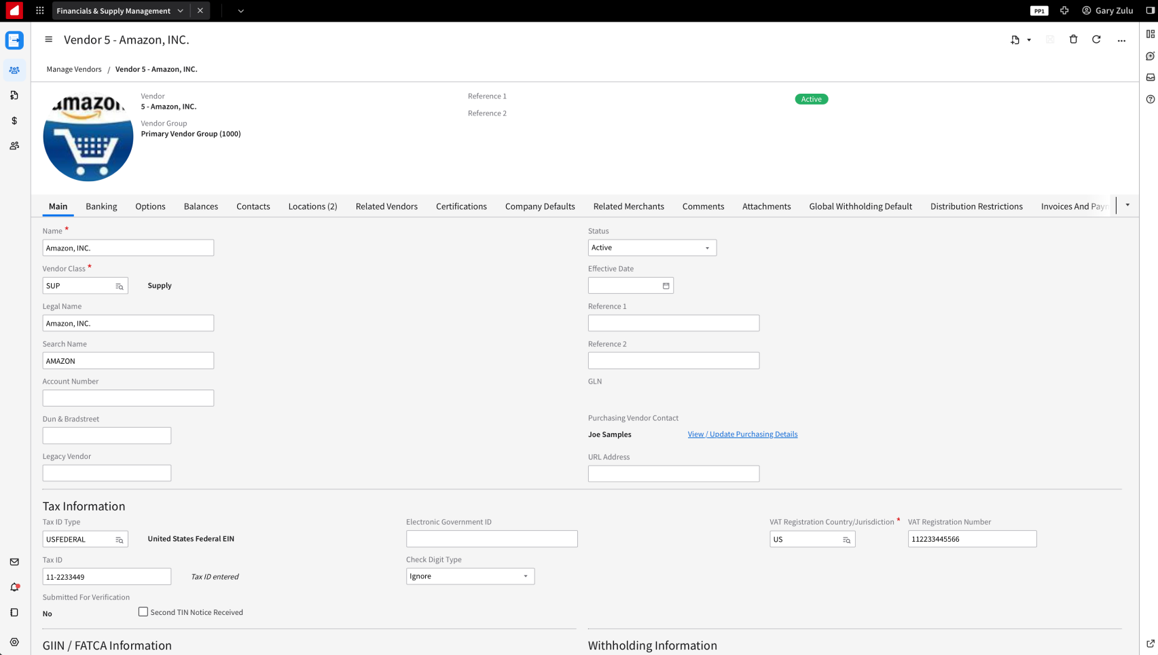Open the inbox icon in right rail

[1151, 77]
